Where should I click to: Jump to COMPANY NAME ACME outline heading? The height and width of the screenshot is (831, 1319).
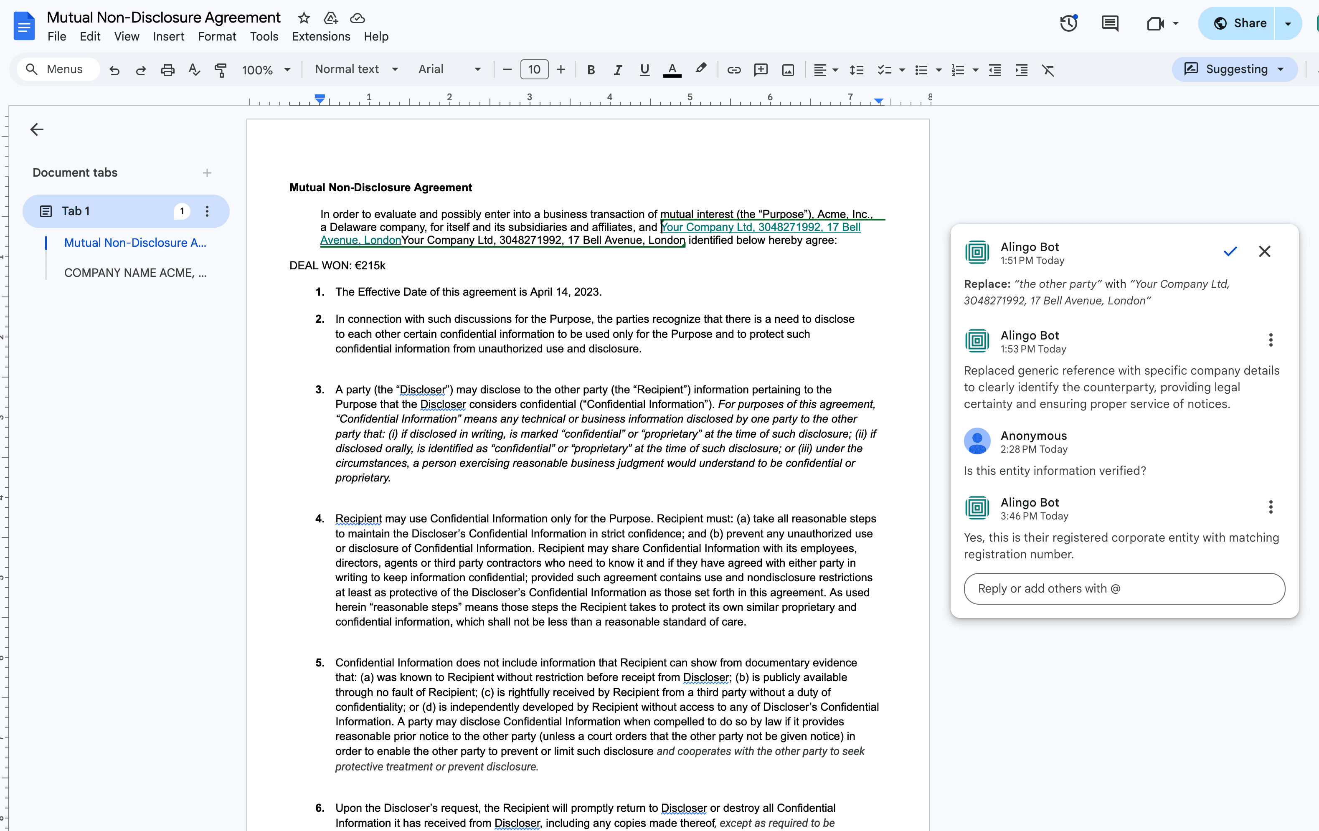(135, 273)
